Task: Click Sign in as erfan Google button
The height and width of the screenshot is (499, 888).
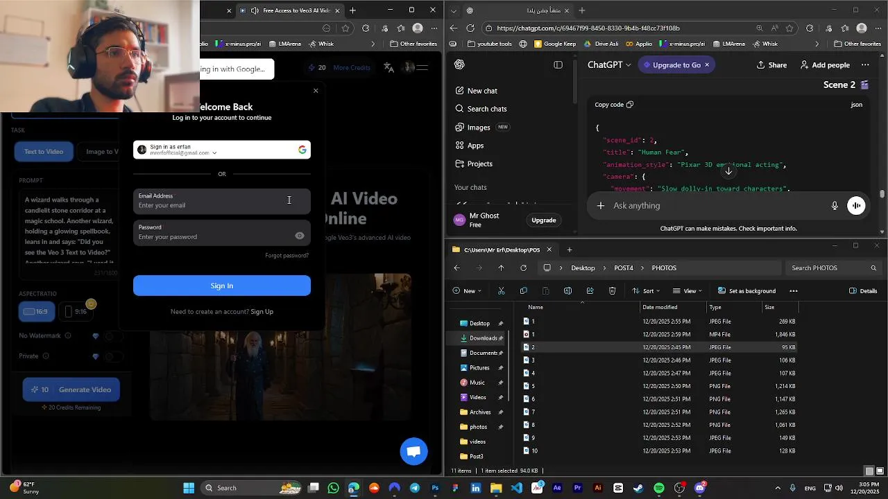Action: click(222, 150)
